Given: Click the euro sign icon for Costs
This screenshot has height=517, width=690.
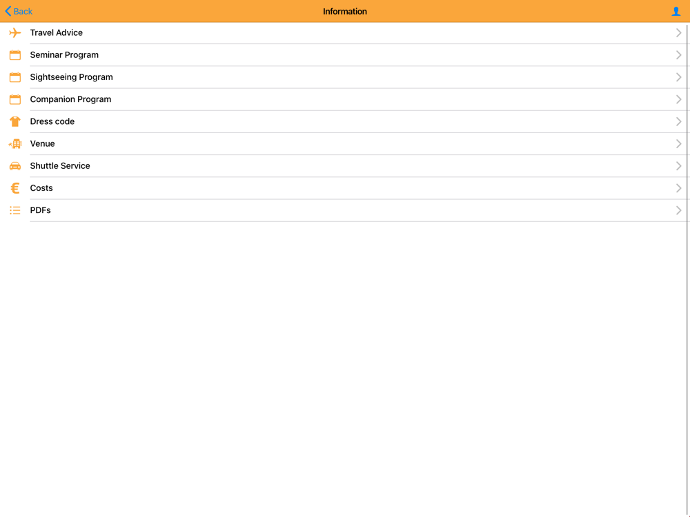Looking at the screenshot, I should [15, 188].
